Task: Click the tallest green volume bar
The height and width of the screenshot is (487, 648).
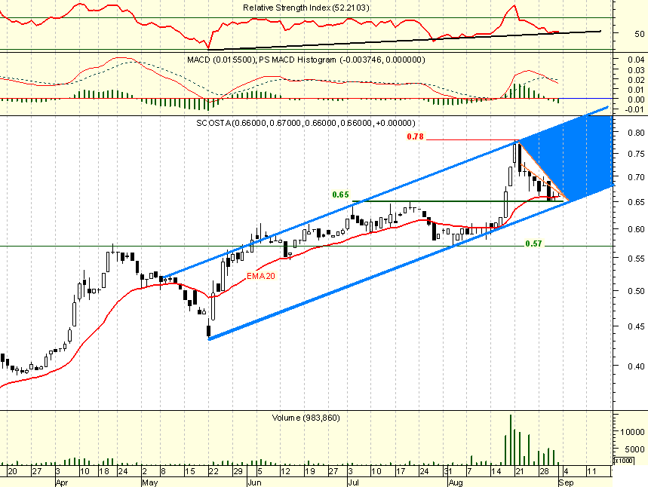Action: 511,440
